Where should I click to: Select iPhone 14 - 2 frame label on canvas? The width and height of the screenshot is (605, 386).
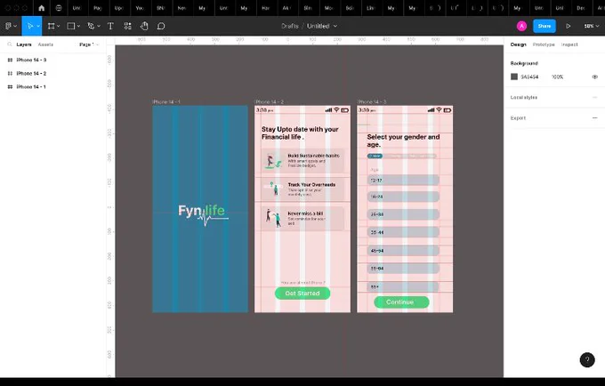(x=270, y=101)
